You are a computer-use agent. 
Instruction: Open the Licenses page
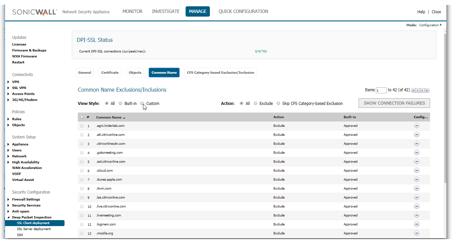point(19,44)
